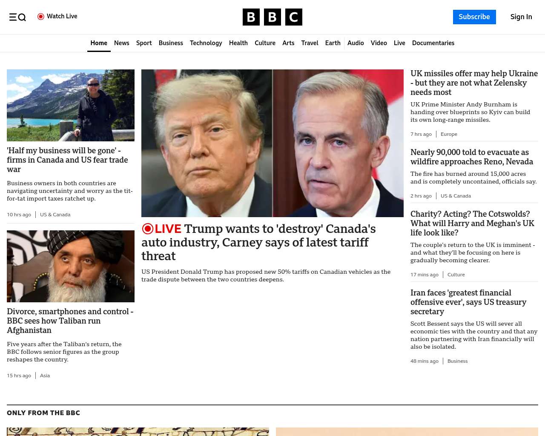Image resolution: width=545 pixels, height=436 pixels.
Task: Click Sign In
Action: coord(521,17)
